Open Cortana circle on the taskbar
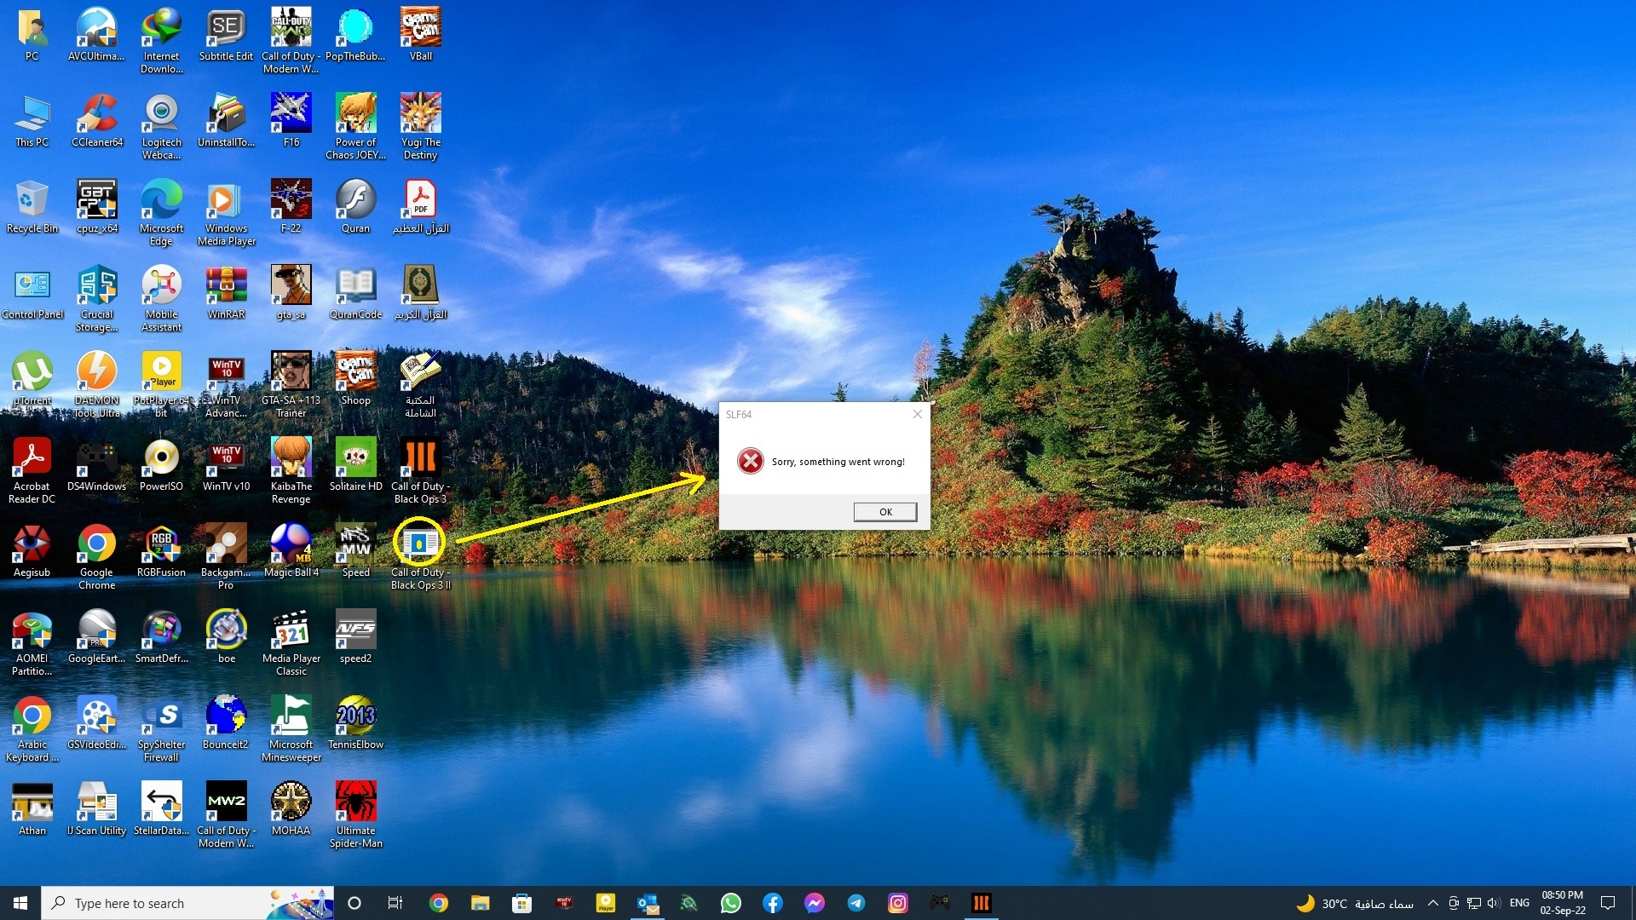The height and width of the screenshot is (920, 1636). pos(354,903)
